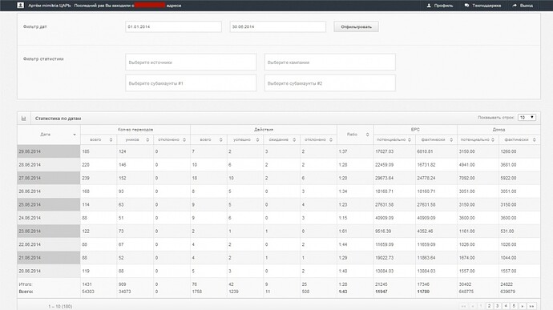This screenshot has height=310, width=553.
Task: Go to pagination page 4
Action: [506, 306]
